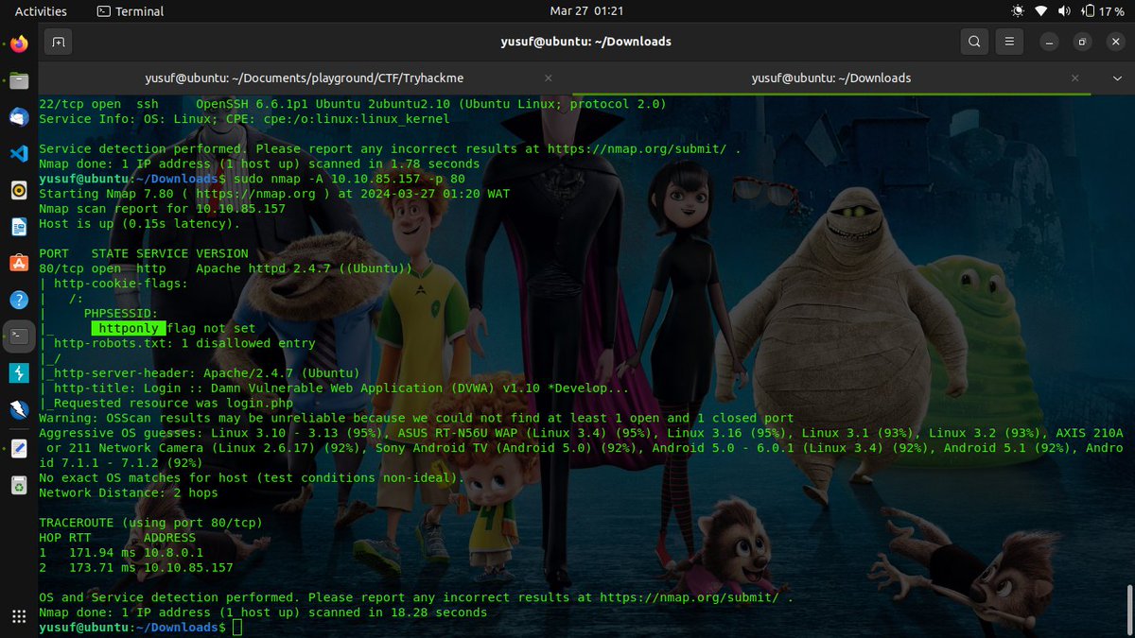Click '_http-server-header: Apache/2.4.7 (Ubuntu)' line

point(200,373)
